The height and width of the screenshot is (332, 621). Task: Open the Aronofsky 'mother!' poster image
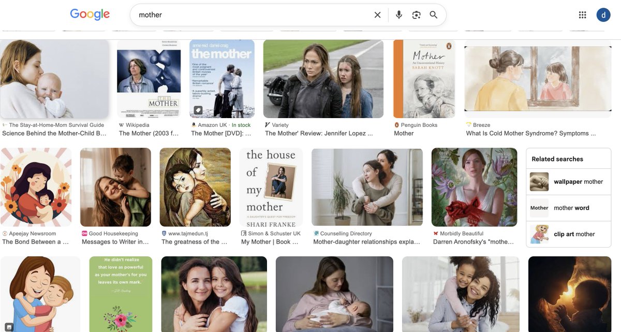tap(474, 187)
